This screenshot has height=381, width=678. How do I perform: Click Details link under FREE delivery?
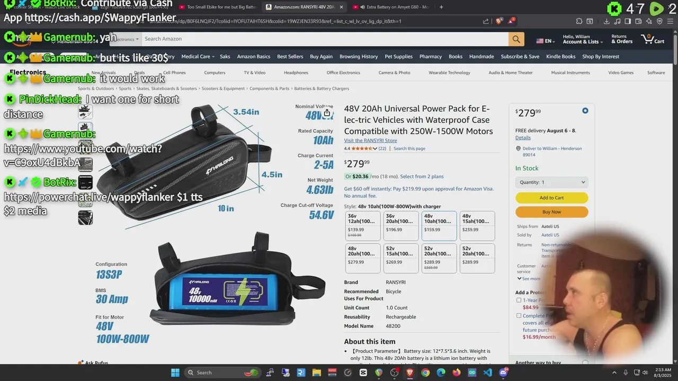(523, 138)
